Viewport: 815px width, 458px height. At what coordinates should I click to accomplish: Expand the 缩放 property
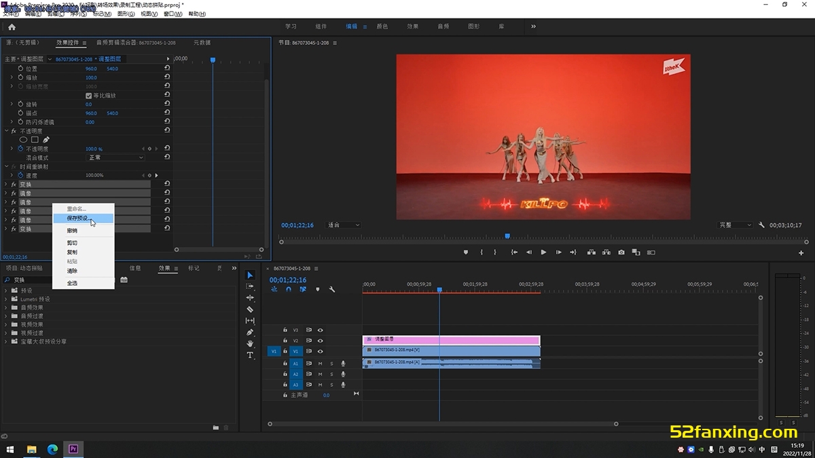[12, 77]
